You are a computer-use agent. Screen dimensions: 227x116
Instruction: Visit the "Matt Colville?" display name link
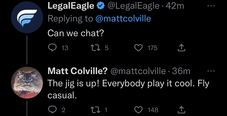pyautogui.click(x=78, y=71)
